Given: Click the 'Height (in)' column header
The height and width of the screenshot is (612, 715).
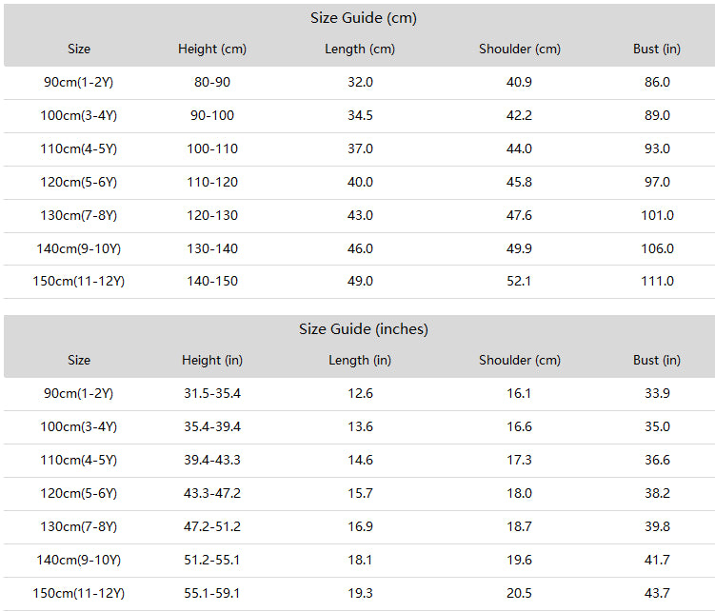Looking at the screenshot, I should tap(212, 360).
